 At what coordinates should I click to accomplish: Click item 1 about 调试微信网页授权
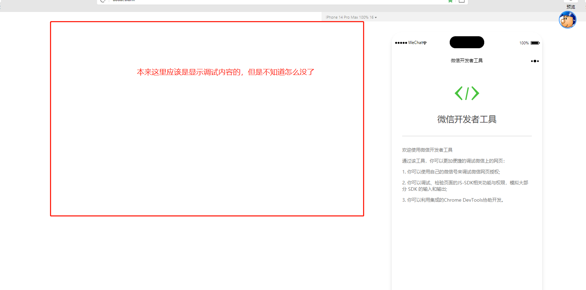click(451, 172)
